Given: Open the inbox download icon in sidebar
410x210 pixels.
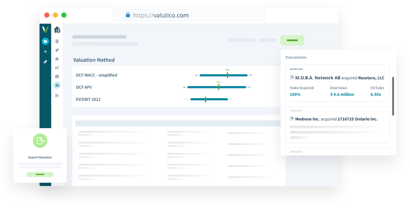Looking at the screenshot, I should pyautogui.click(x=57, y=76).
